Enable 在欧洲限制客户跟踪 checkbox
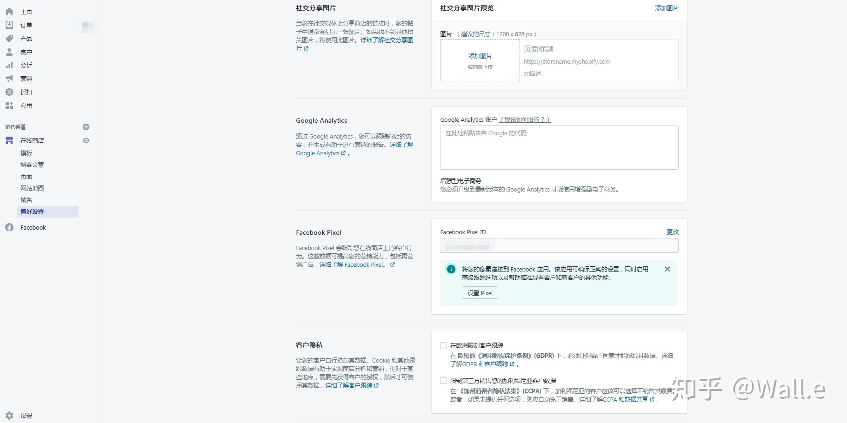The image size is (847, 423). click(x=444, y=345)
